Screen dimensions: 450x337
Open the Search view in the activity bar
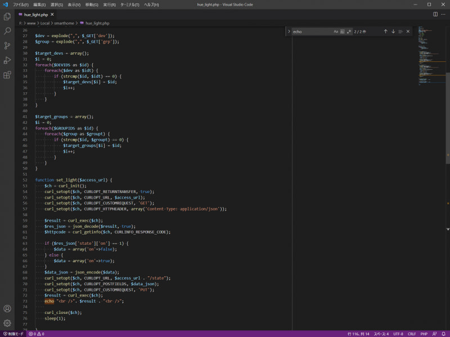coord(7,32)
